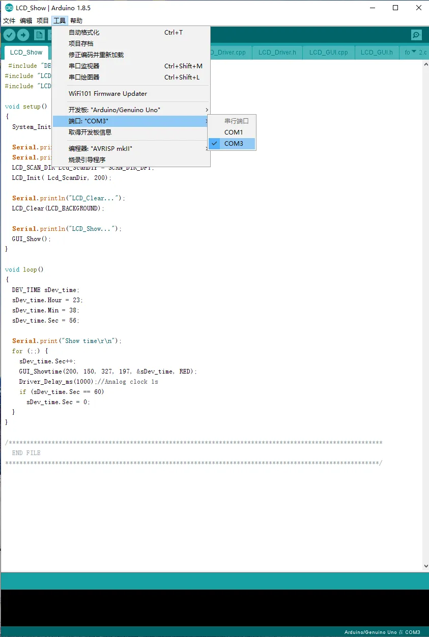The image size is (429, 637).
Task: Open the tab list dropdown triangle
Action: (x=414, y=52)
